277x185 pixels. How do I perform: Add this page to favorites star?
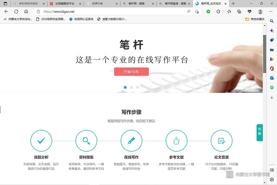[197, 11]
